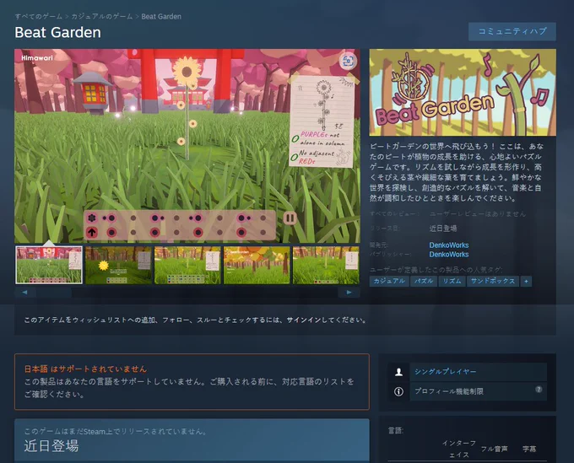Click すべてのゲーム breadcrumb link
This screenshot has height=463, width=574.
39,17
